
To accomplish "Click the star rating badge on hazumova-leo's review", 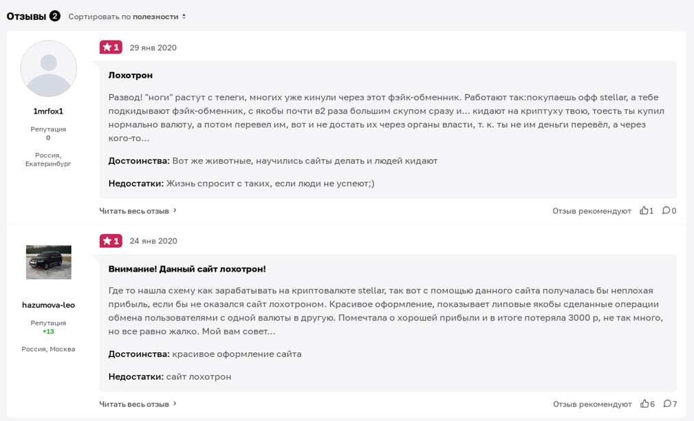I will [111, 241].
